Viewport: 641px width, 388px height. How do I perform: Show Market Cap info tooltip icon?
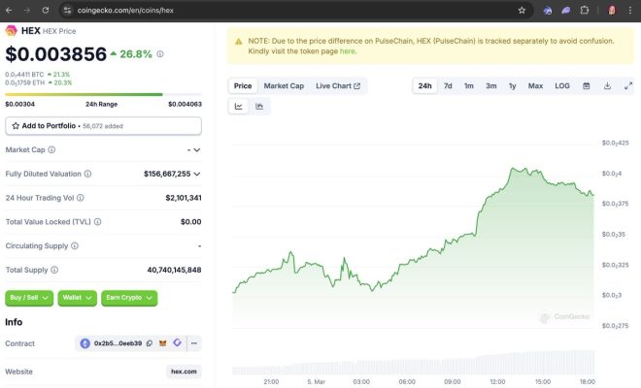point(51,150)
